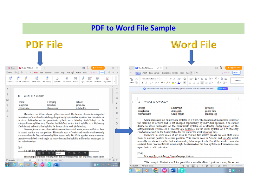Click the Upgrade now button

coord(98,68)
